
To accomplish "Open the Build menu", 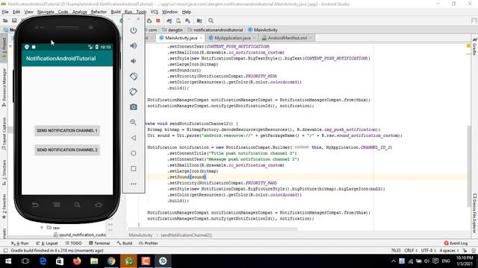I will pos(116,12).
